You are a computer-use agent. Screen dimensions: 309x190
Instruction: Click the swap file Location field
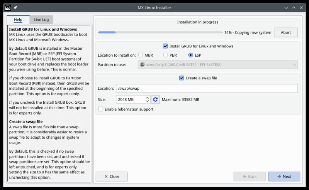(207, 89)
